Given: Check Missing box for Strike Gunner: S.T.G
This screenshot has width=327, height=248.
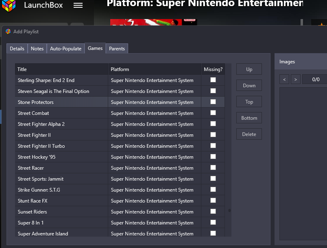Looking at the screenshot, I should pyautogui.click(x=213, y=190).
